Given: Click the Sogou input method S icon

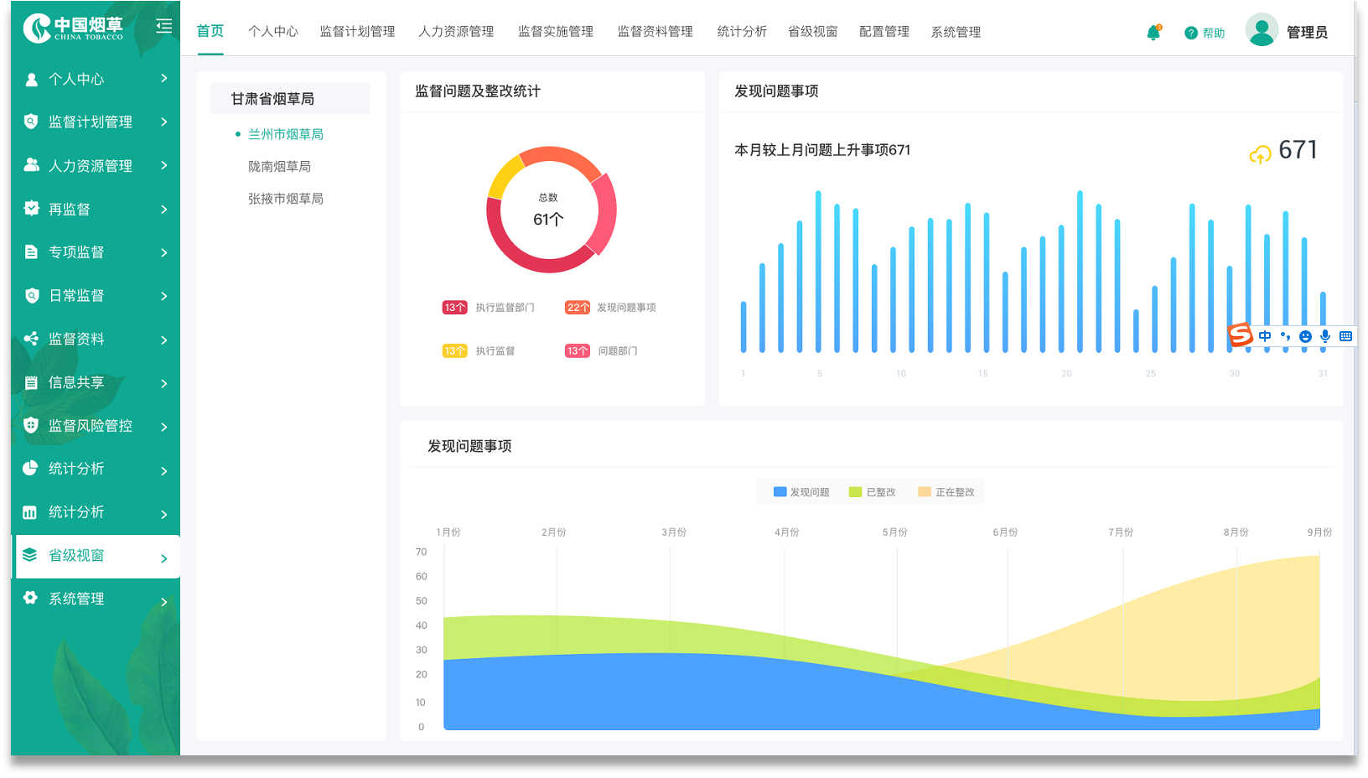Looking at the screenshot, I should (1240, 335).
